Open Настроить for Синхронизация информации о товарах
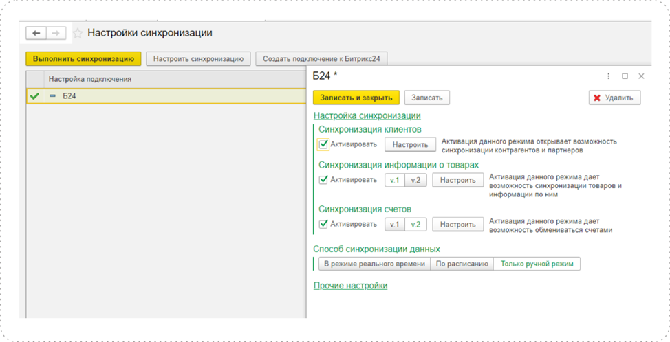 (458, 180)
